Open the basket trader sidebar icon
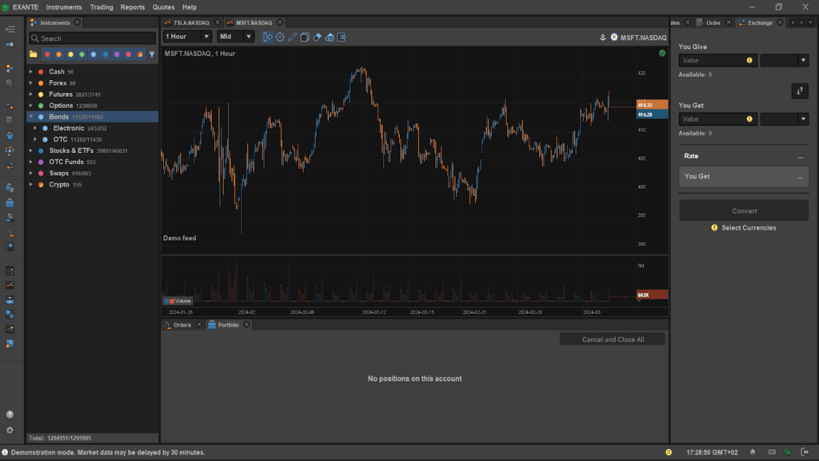819x461 pixels. (x=10, y=136)
